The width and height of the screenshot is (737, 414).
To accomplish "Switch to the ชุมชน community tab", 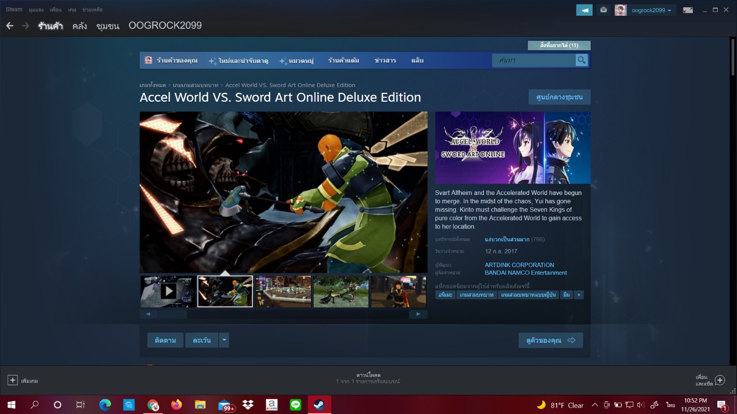I will (x=108, y=26).
